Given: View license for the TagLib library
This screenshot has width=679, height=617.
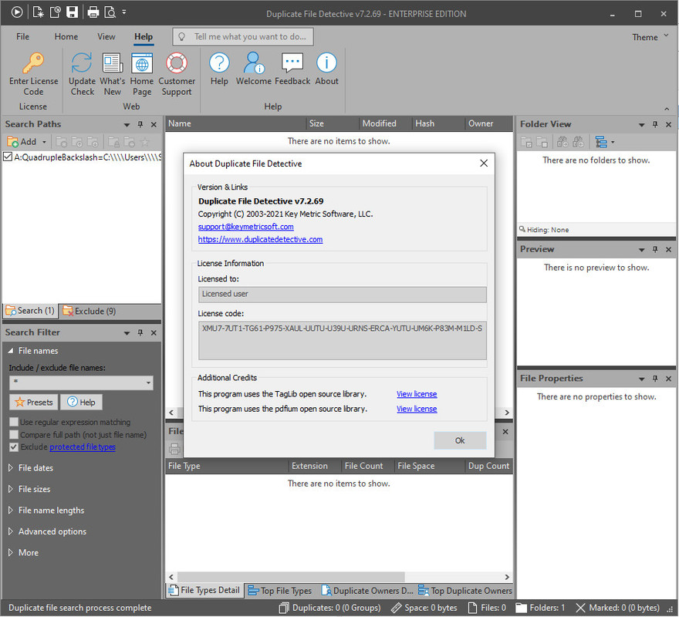Looking at the screenshot, I should point(417,394).
